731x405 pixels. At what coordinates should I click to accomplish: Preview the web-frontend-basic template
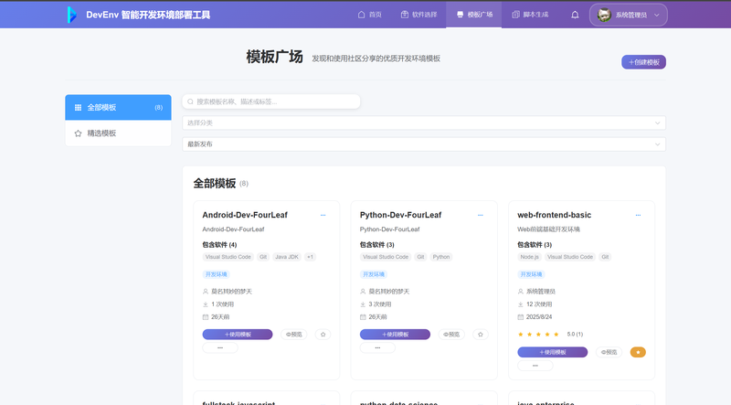coord(609,352)
